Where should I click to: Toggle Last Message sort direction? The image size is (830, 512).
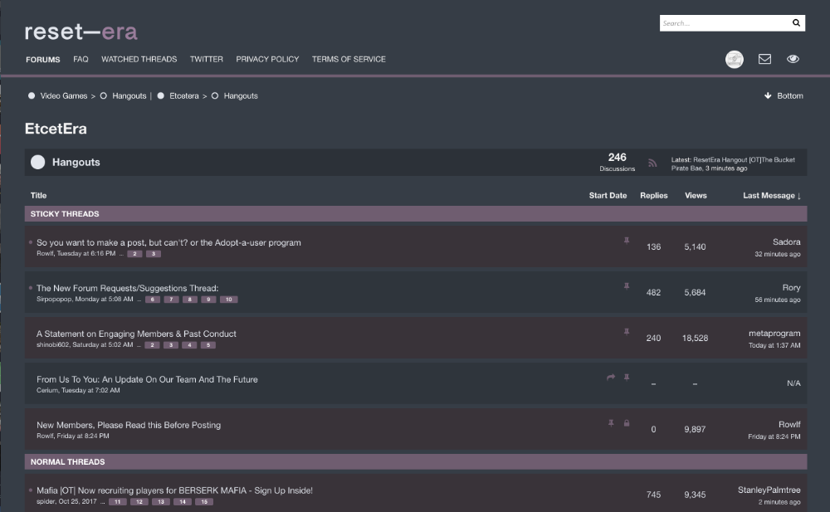pyautogui.click(x=772, y=195)
